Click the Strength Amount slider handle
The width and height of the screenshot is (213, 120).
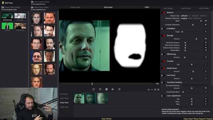point(196,39)
